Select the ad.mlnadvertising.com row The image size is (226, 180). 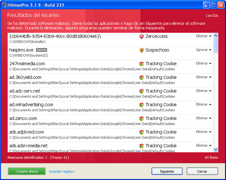click(110, 108)
